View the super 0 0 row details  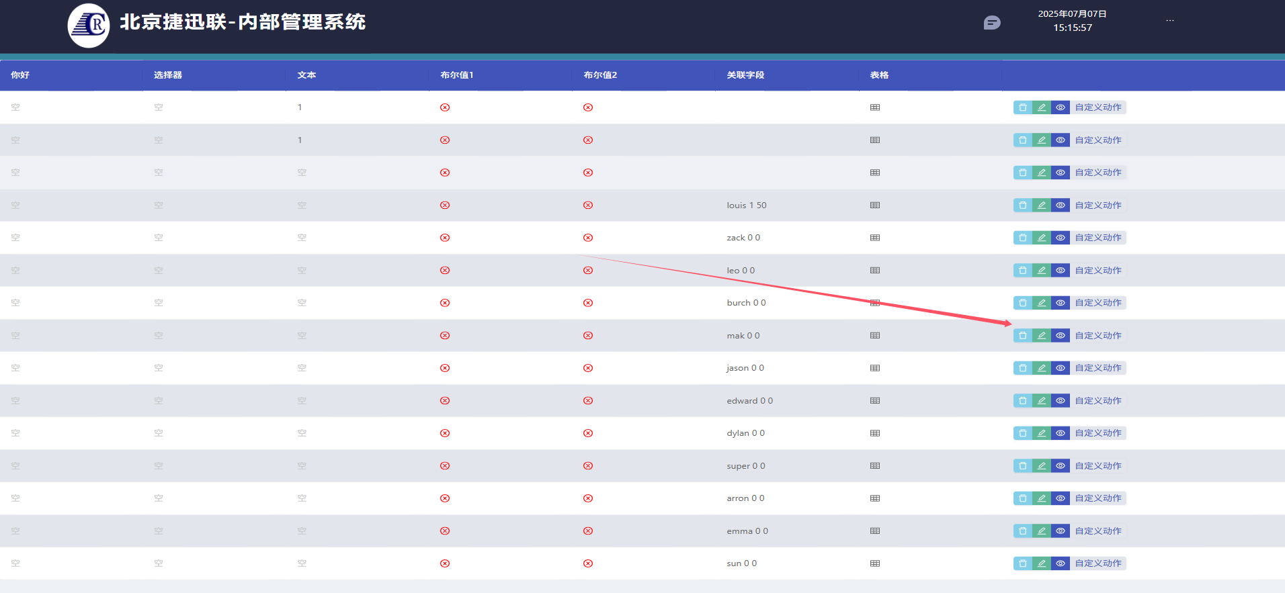tap(1061, 466)
